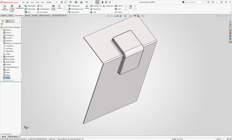Select the Swept Flange tool
Image resolution: width=232 pixels, height=140 pixels.
[53, 8]
